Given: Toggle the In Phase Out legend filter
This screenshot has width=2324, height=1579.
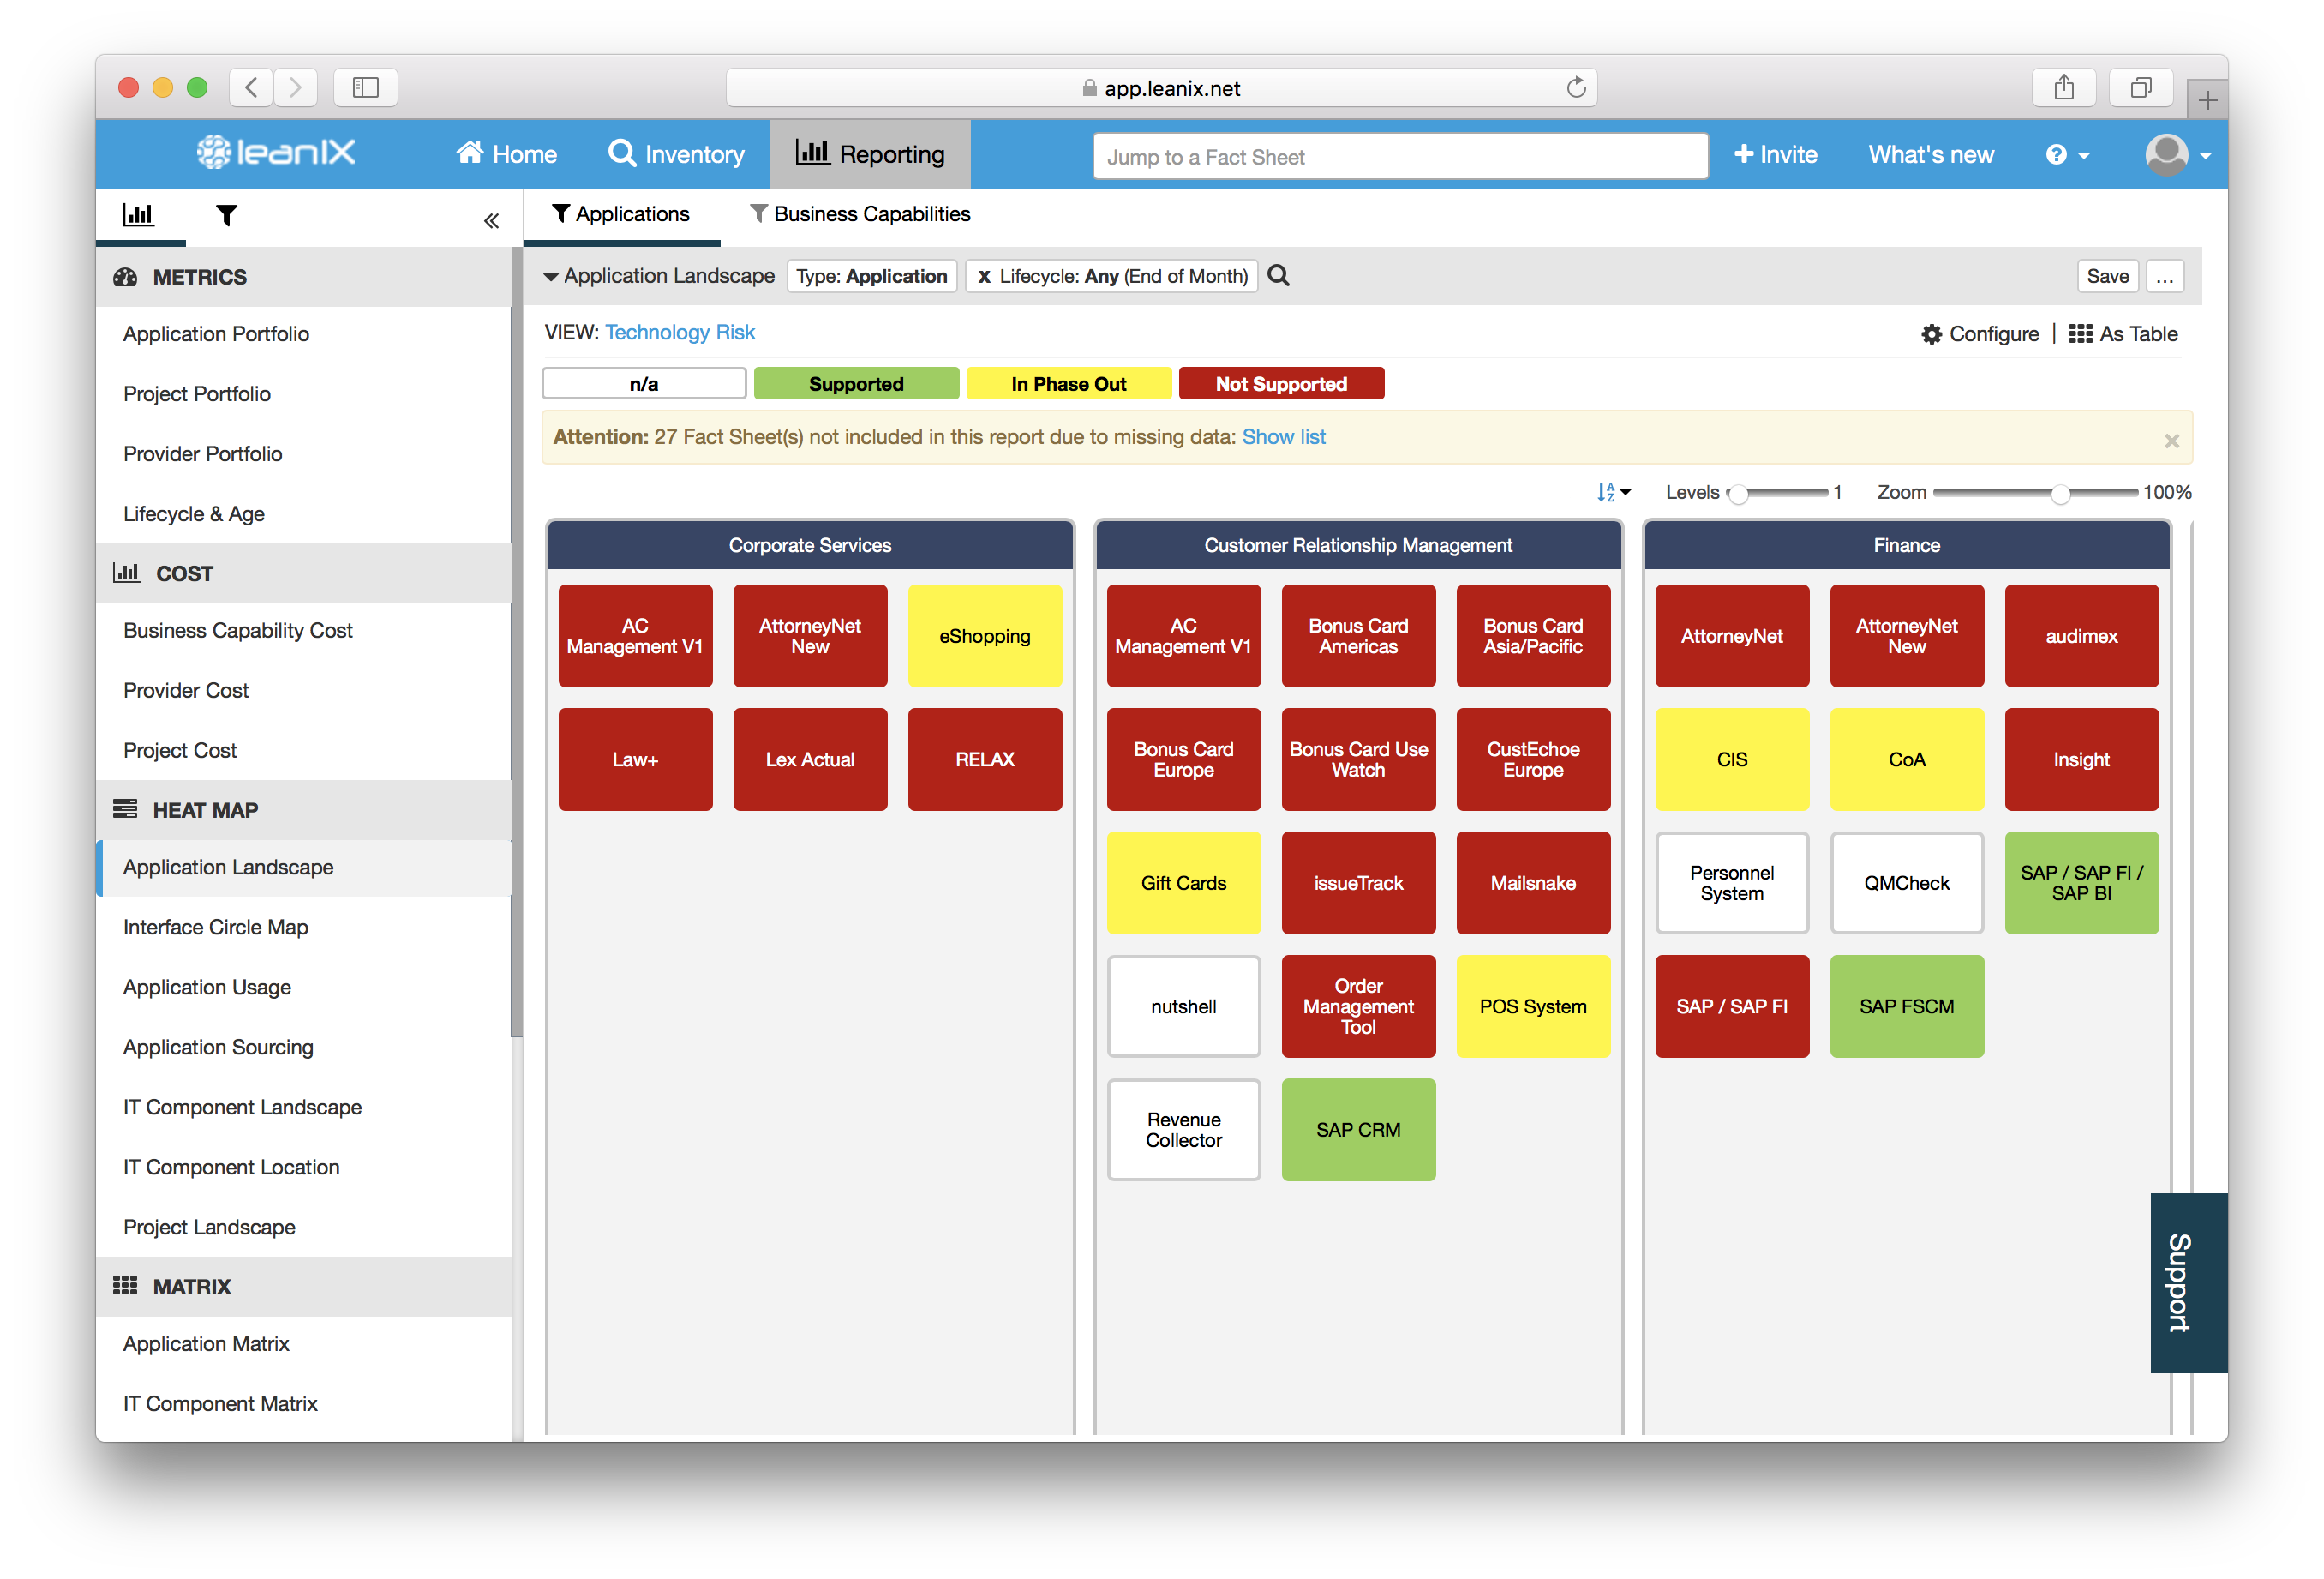Looking at the screenshot, I should tap(1068, 384).
